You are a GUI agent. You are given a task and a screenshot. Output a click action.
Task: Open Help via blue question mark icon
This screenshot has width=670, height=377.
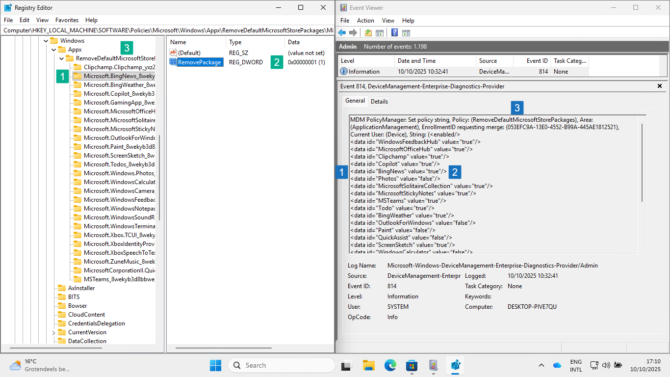pos(394,33)
